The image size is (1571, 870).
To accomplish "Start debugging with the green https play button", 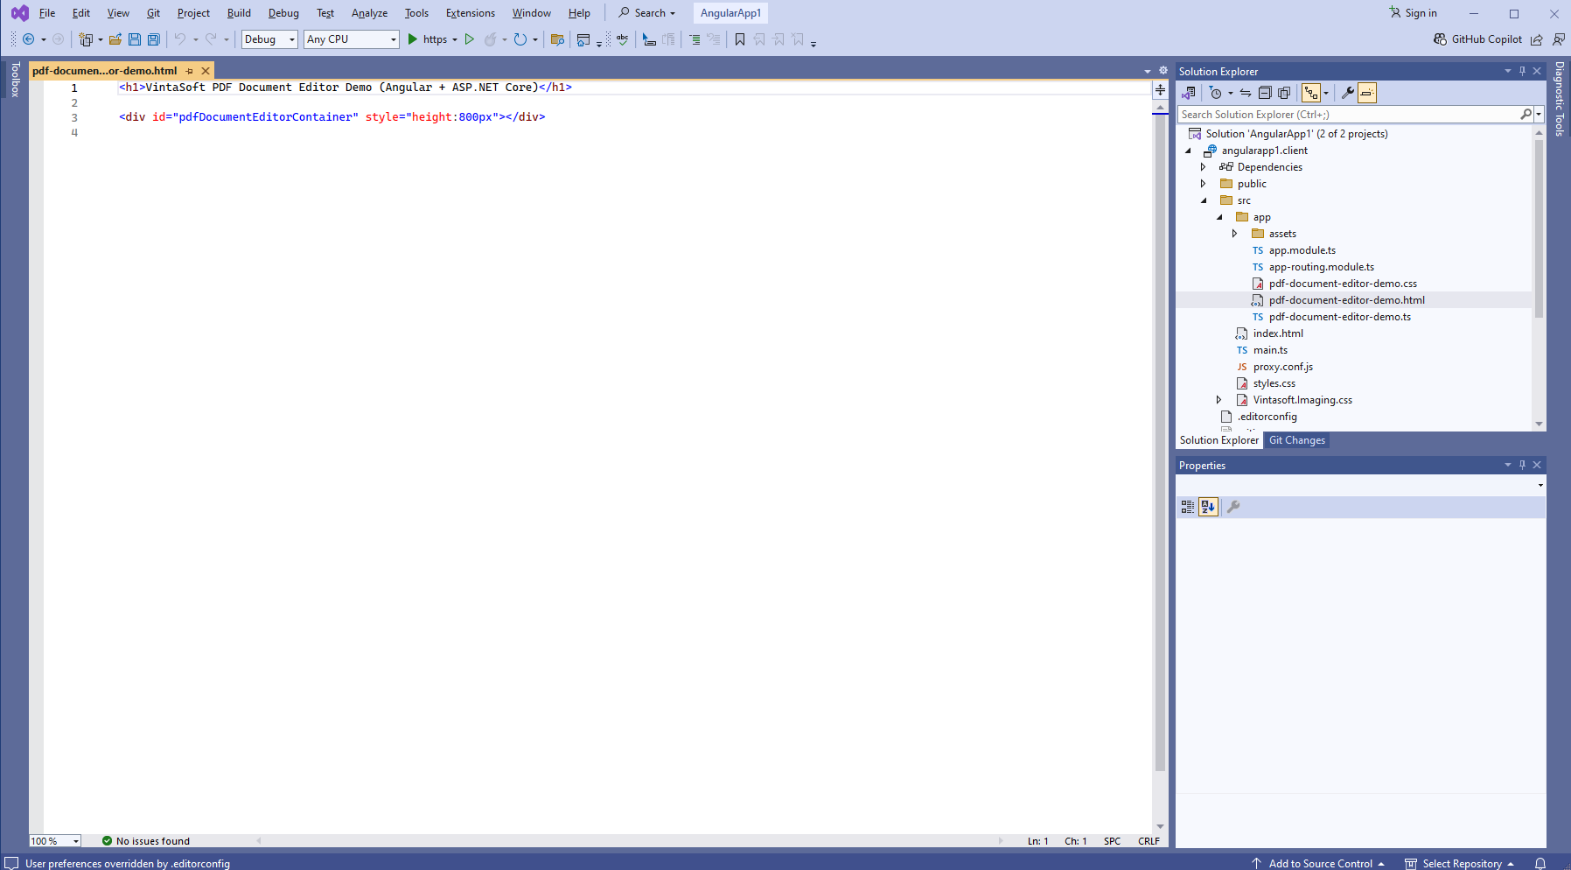I will (x=413, y=39).
